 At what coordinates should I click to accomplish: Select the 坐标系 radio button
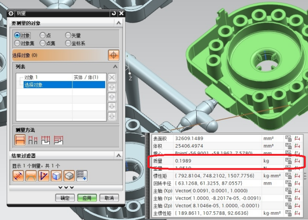(68, 43)
